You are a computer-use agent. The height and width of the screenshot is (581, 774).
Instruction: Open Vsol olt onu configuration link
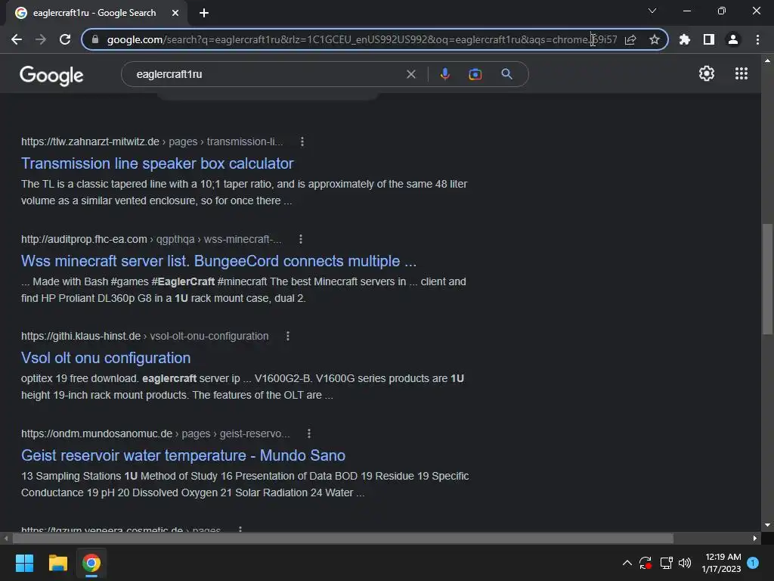point(106,358)
